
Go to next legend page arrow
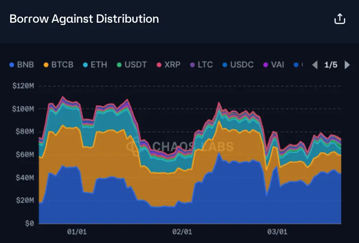347,65
